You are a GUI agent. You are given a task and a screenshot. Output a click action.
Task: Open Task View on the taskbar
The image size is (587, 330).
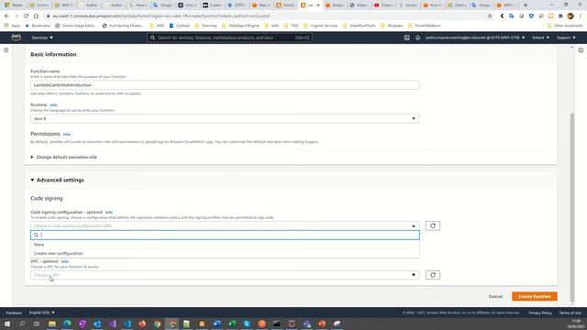pos(37,324)
